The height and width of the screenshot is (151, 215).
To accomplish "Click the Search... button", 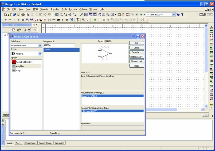I will click(x=136, y=52).
